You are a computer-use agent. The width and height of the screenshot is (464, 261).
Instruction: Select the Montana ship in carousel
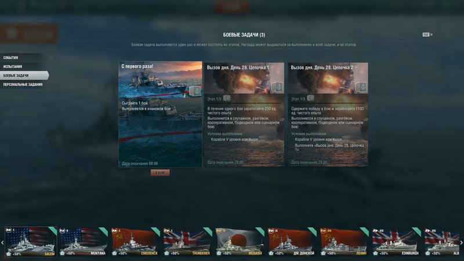point(83,242)
